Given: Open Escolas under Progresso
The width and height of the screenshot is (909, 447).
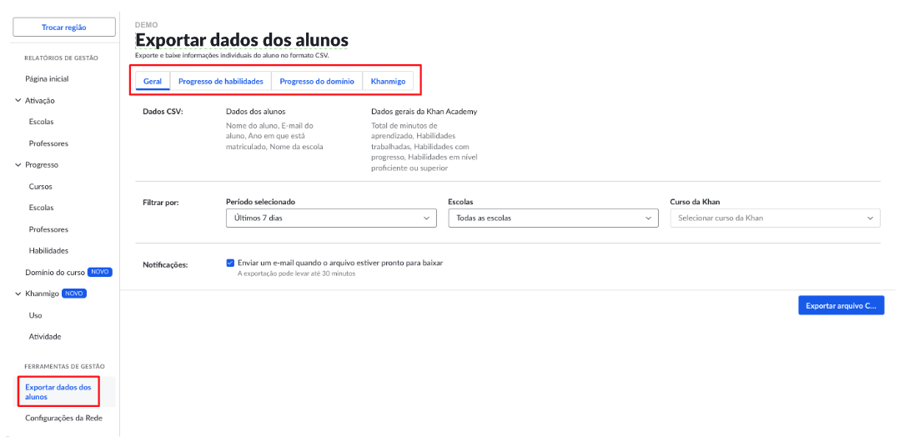Looking at the screenshot, I should click(x=41, y=208).
